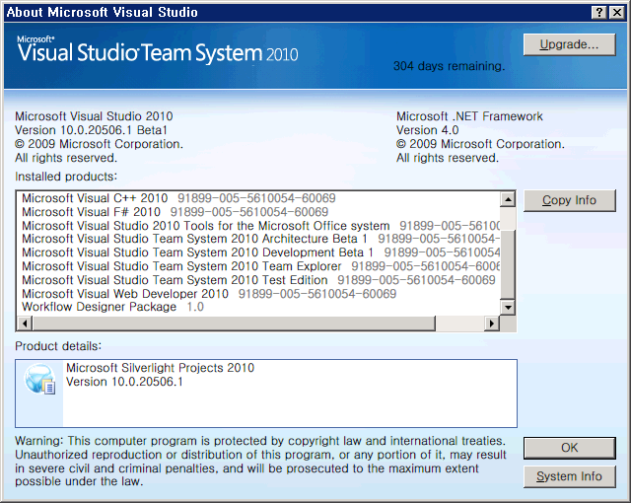Click the 'Microsoft .NET Framework' heading text
This screenshot has width=631, height=503.
click(469, 116)
